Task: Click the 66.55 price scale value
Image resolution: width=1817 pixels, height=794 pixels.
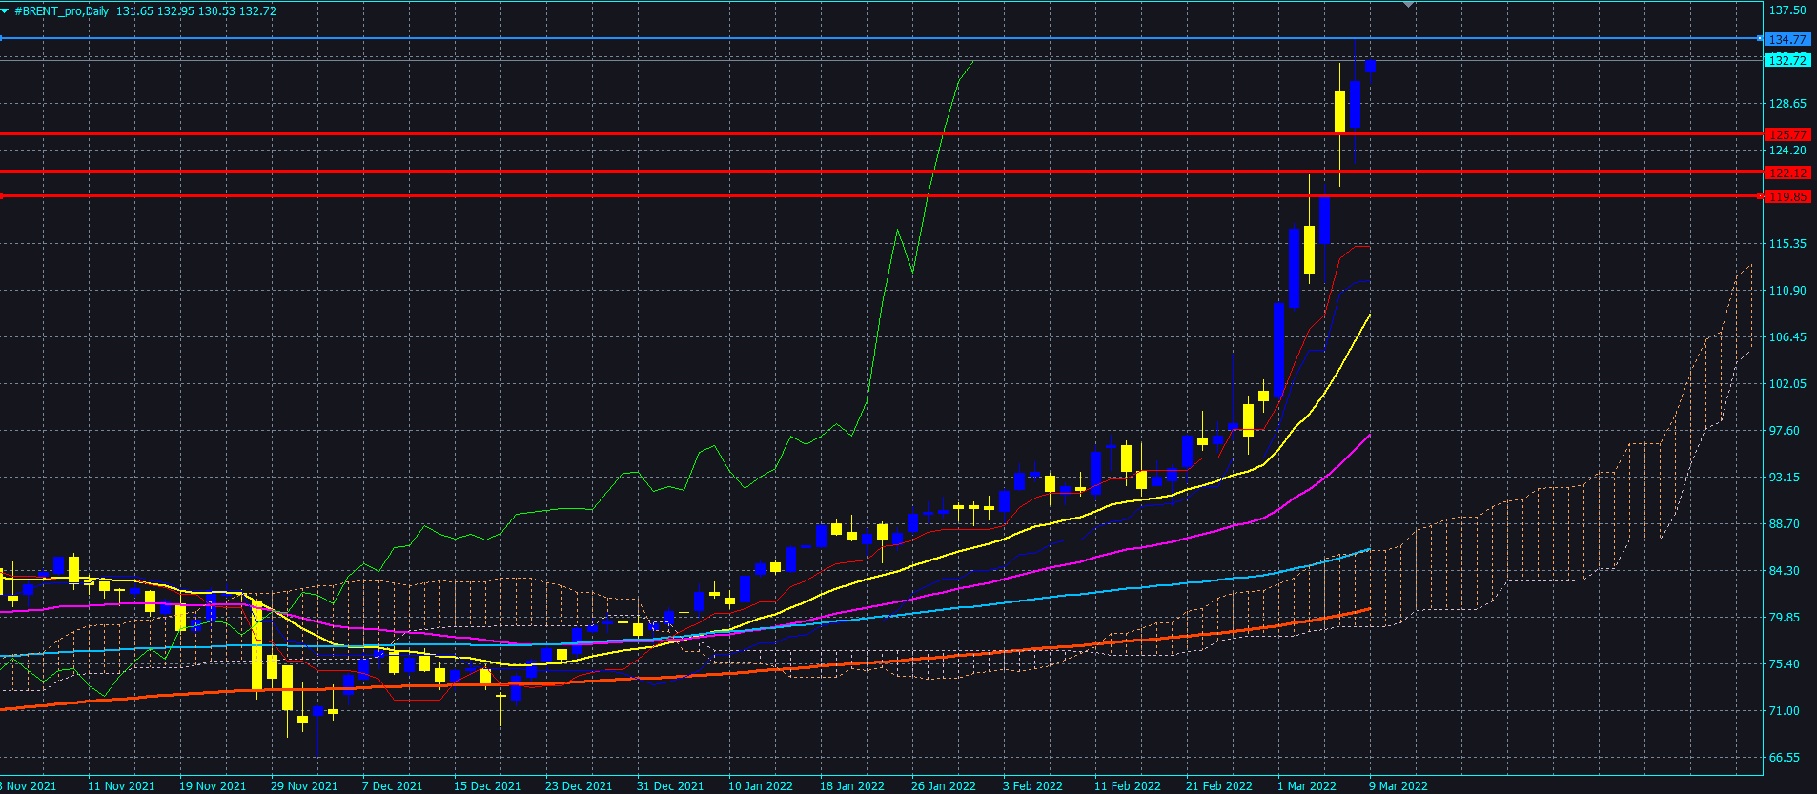Action: tap(1785, 758)
